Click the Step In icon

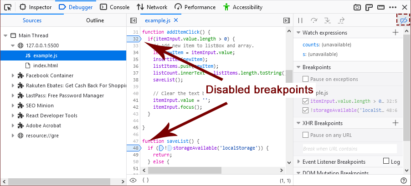327,20
